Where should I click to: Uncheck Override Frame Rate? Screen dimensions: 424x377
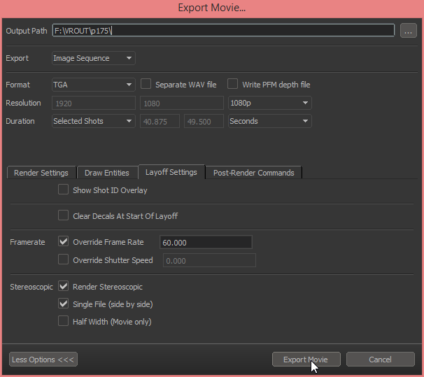tap(64, 242)
